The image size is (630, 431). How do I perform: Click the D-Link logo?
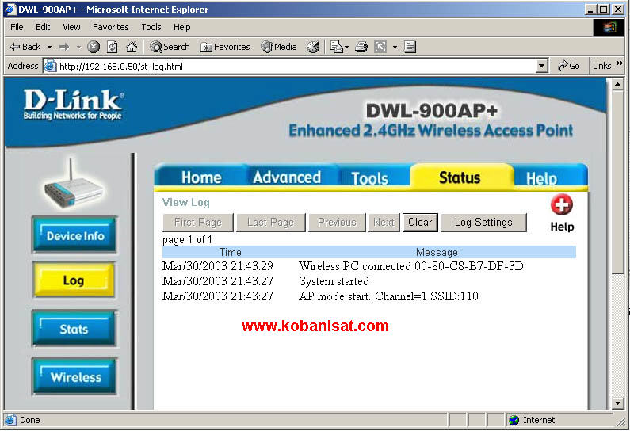[x=74, y=104]
